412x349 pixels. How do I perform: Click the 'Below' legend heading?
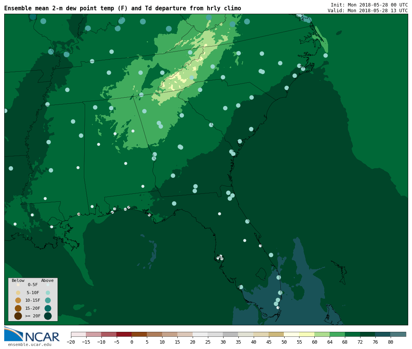(x=18, y=280)
